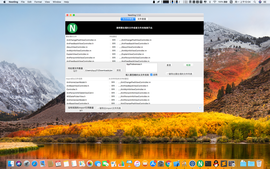
Task: Open iBooks from the dock
Action: coord(145,164)
